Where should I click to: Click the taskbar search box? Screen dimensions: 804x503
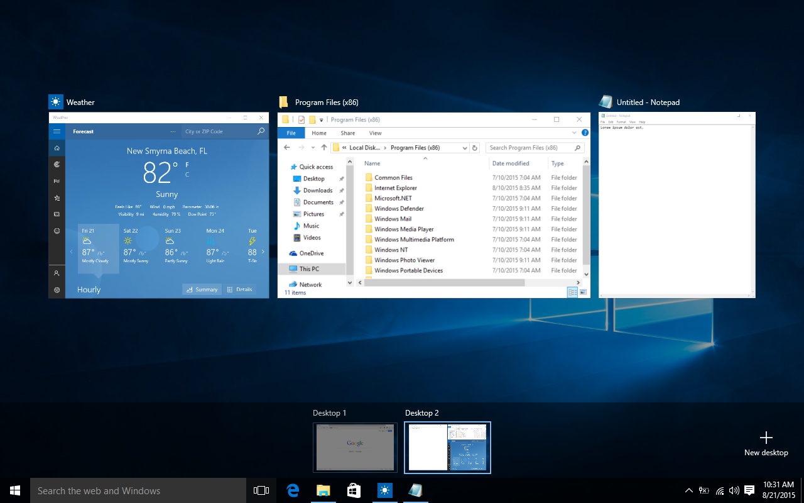click(138, 490)
